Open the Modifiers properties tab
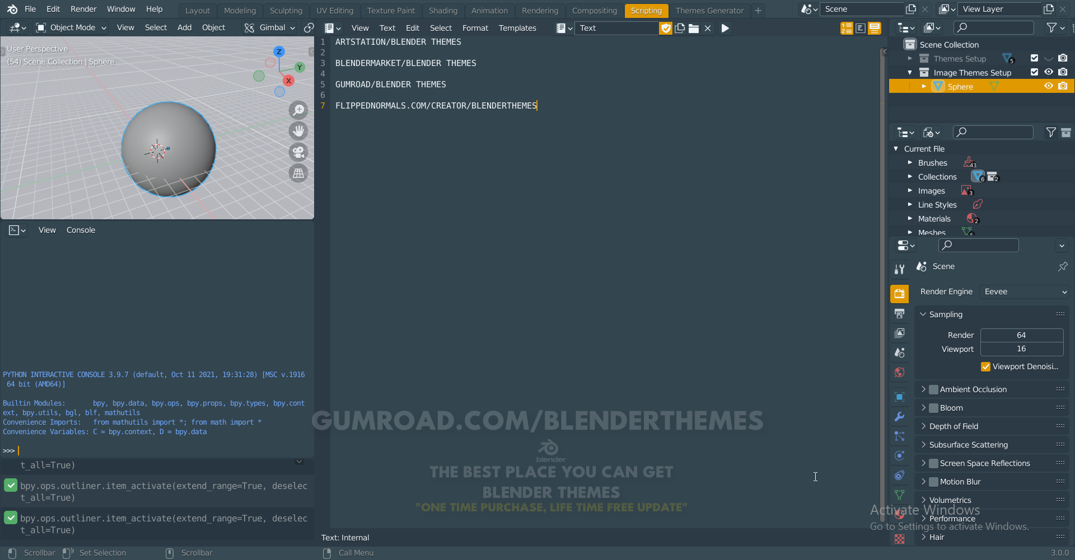 point(900,416)
